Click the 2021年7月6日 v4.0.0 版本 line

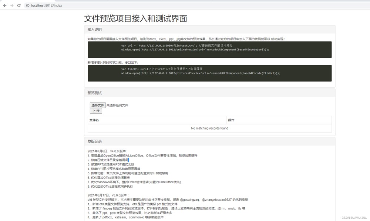coord(107,151)
